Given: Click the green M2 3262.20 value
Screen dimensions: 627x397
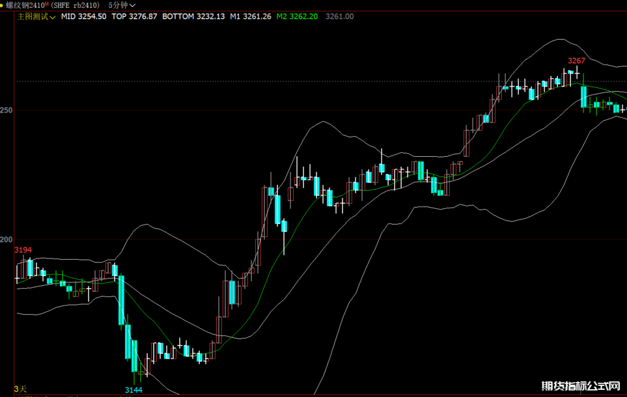Looking at the screenshot, I should click(297, 17).
